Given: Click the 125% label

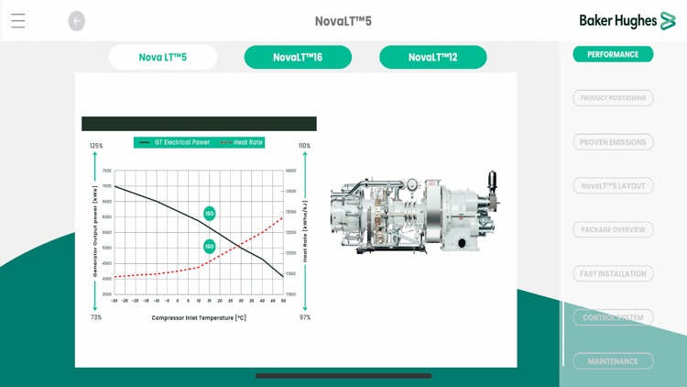Looking at the screenshot, I should pyautogui.click(x=96, y=146).
